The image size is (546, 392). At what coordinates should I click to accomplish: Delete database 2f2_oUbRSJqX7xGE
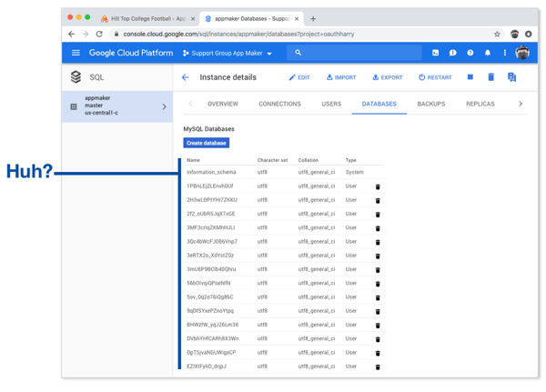(378, 215)
